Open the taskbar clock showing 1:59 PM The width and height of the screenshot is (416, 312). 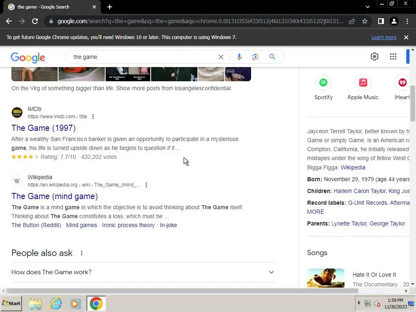(395, 303)
